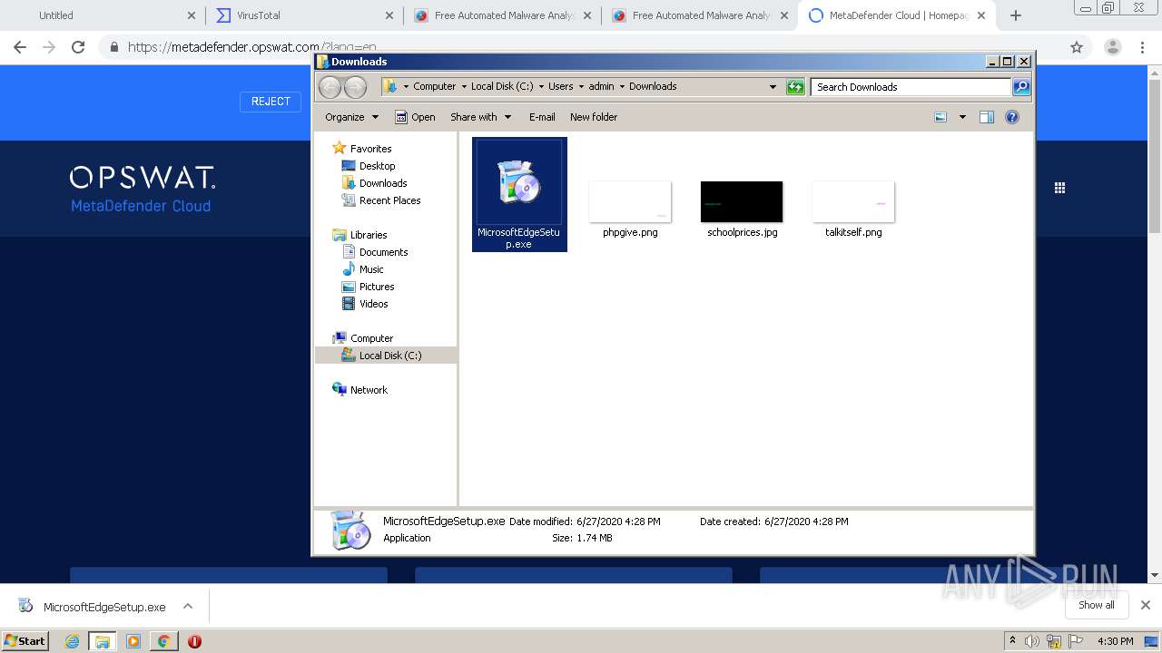Open the OPSWAT apps grid icon
Viewport: 1162px width, 653px height.
click(1059, 188)
